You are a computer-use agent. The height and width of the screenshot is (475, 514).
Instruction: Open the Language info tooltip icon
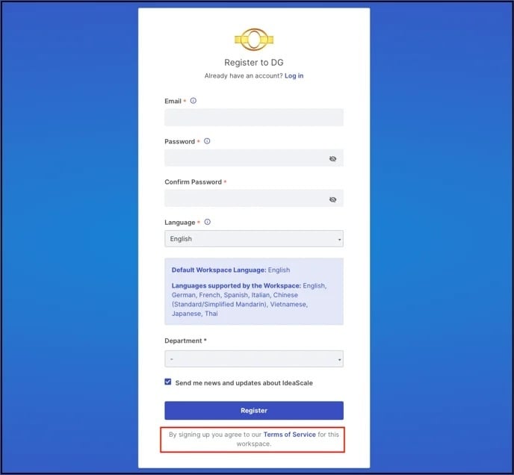pyautogui.click(x=207, y=222)
